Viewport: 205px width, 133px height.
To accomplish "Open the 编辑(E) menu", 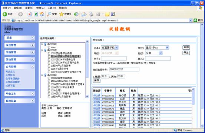I will tap(18, 8).
